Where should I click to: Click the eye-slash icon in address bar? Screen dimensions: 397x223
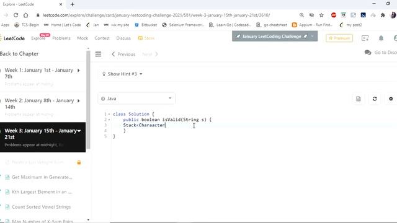point(311,15)
